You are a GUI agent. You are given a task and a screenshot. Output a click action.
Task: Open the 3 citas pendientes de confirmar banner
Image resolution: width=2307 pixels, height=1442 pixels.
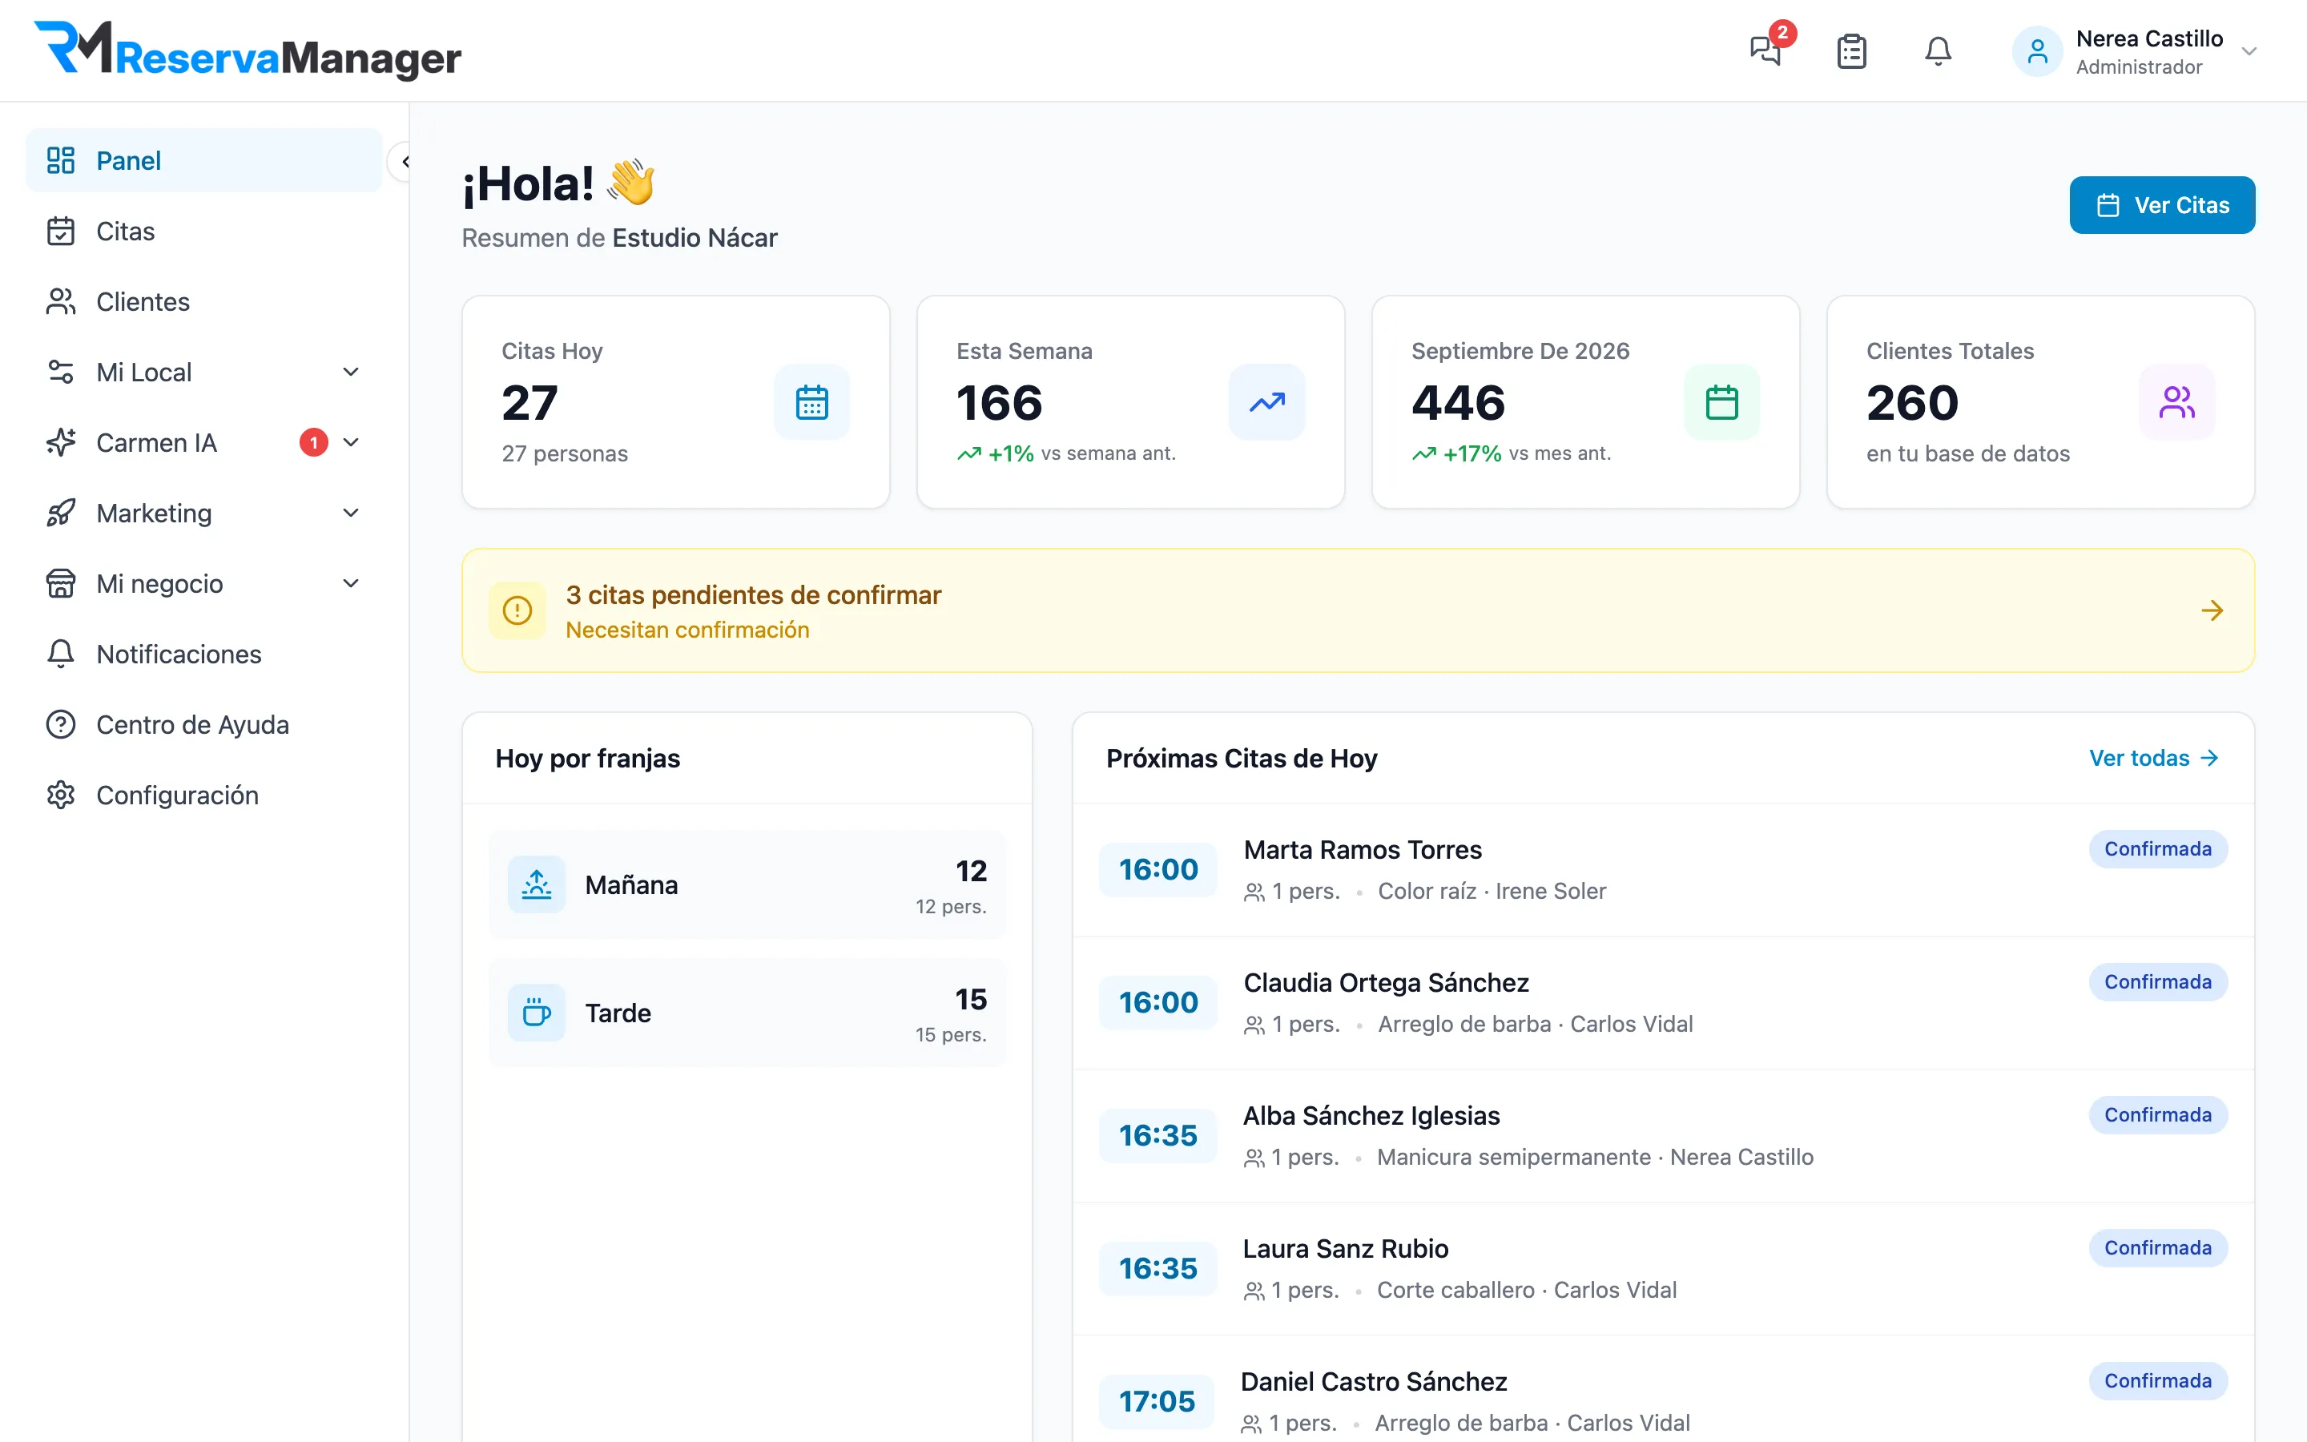(1359, 610)
